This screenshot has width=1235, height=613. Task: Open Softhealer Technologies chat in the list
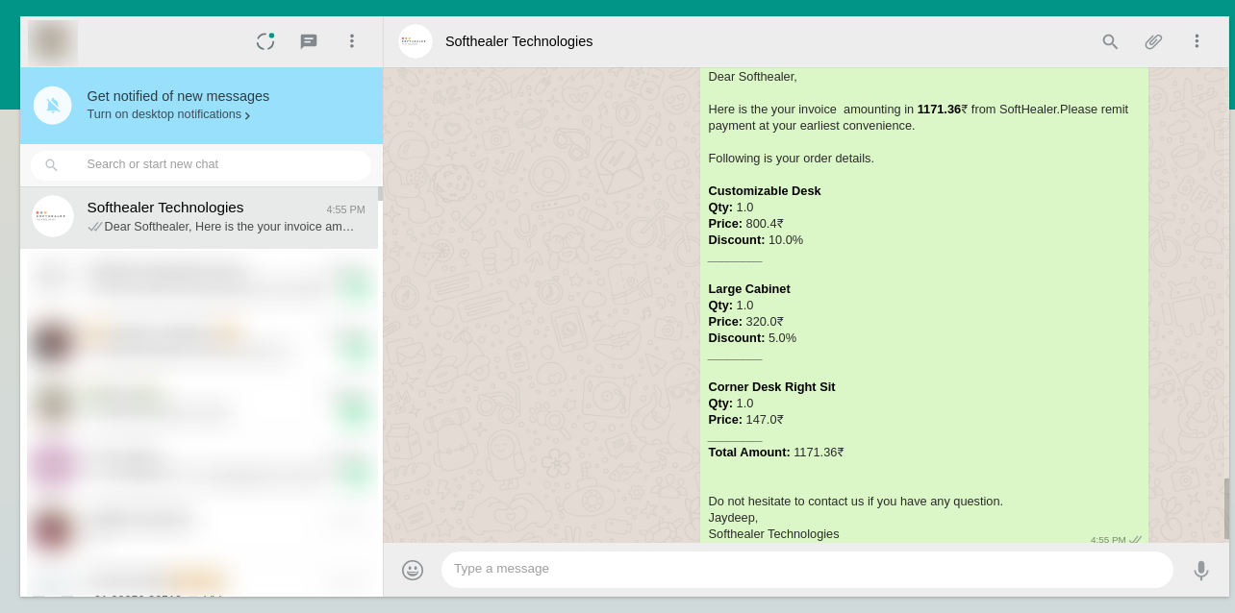tap(199, 217)
